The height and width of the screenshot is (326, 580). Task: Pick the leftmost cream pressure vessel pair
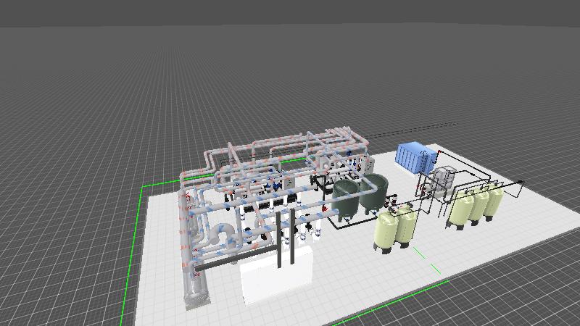tap(394, 228)
